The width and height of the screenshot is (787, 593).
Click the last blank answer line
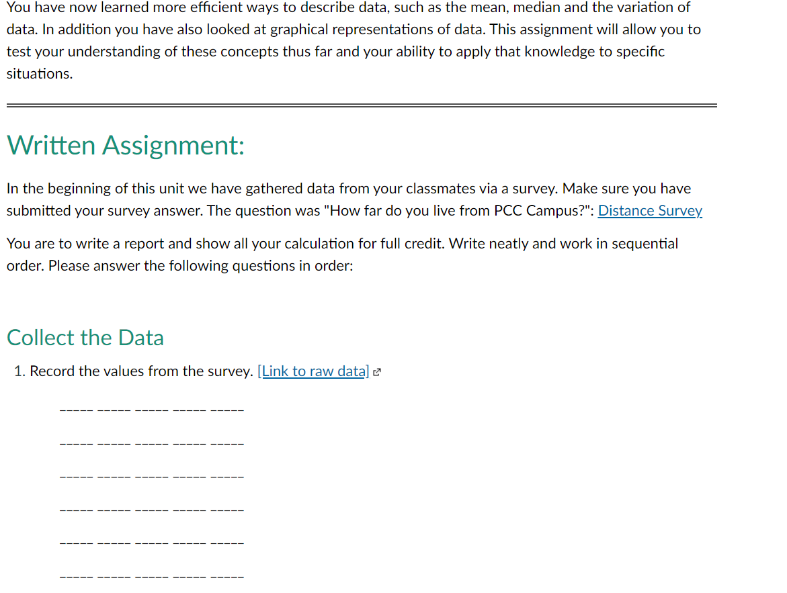tap(151, 576)
